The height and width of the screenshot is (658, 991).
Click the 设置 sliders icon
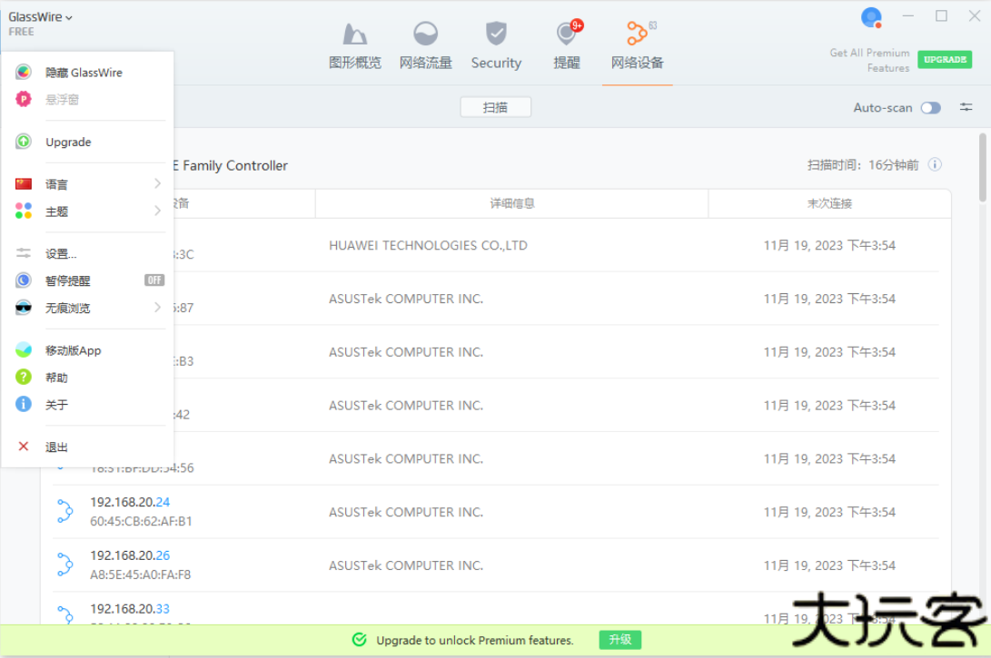[24, 253]
